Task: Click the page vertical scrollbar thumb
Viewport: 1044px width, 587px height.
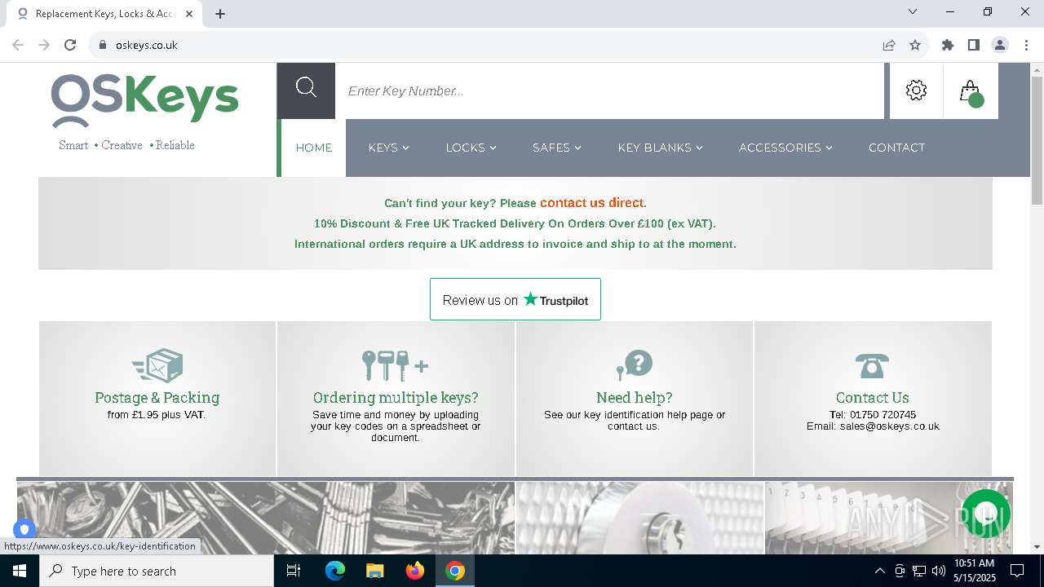Action: pos(1037,140)
